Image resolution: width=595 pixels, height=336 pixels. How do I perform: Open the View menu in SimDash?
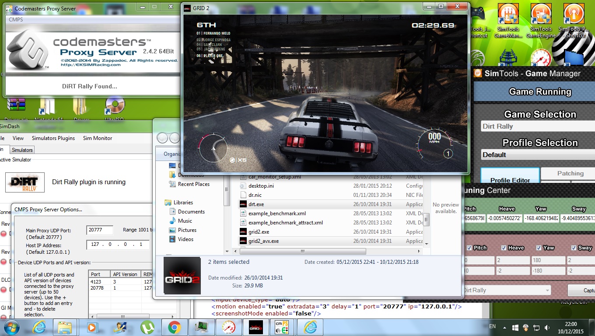(18, 138)
